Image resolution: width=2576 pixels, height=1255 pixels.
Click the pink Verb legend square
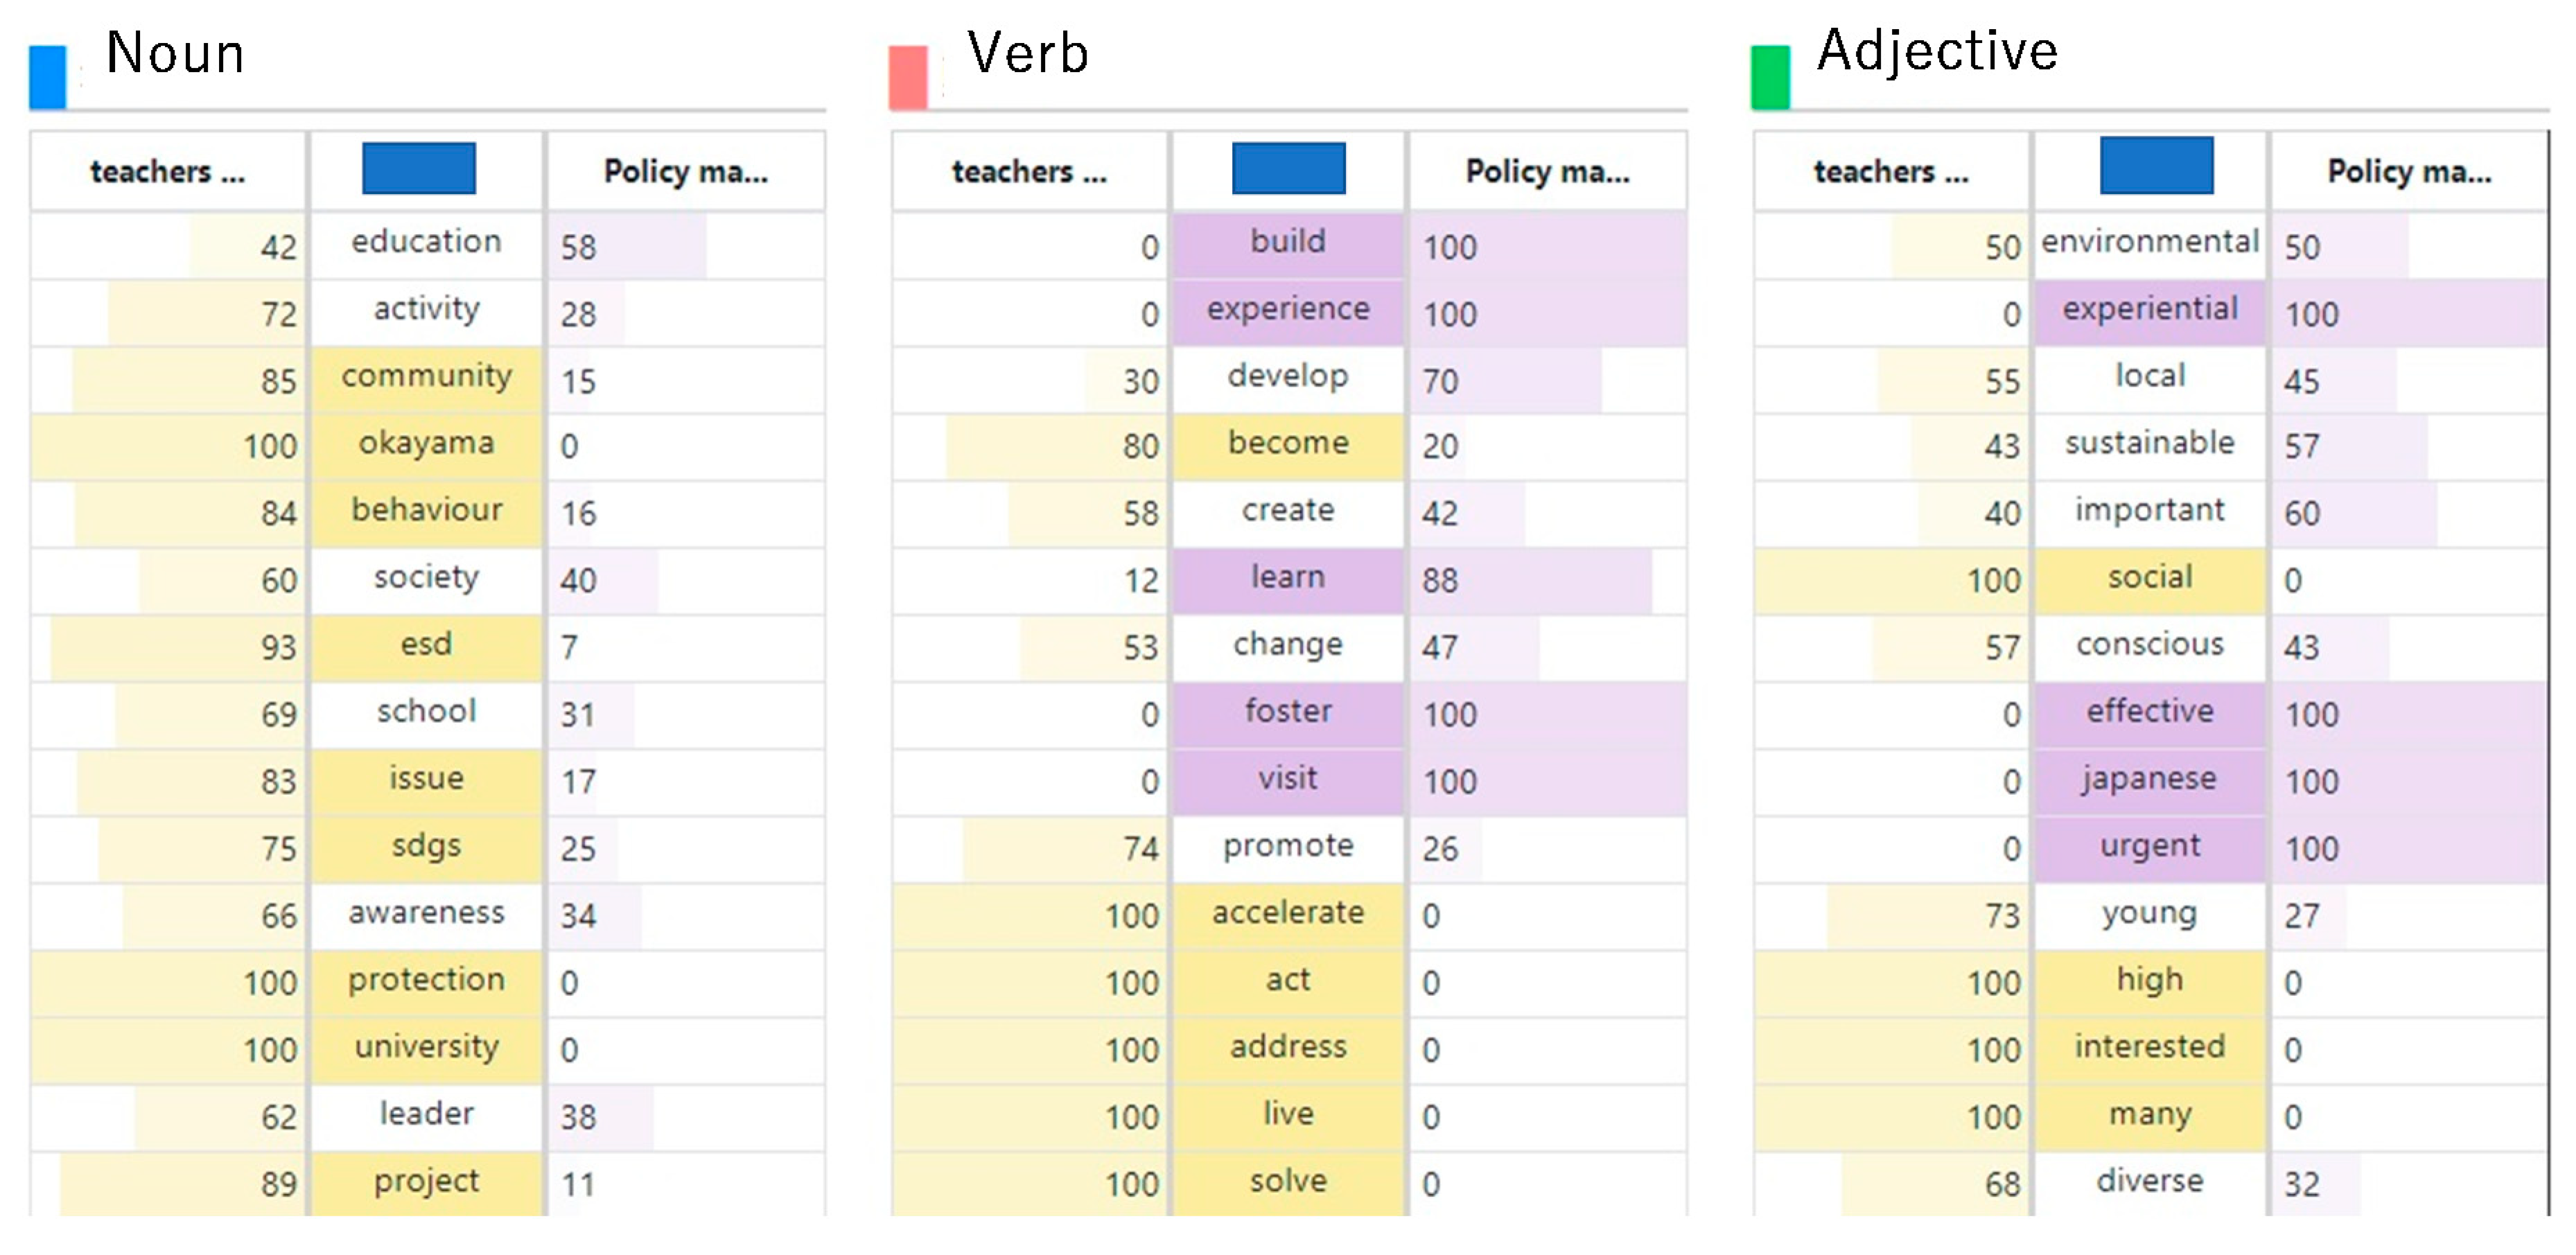(x=908, y=77)
